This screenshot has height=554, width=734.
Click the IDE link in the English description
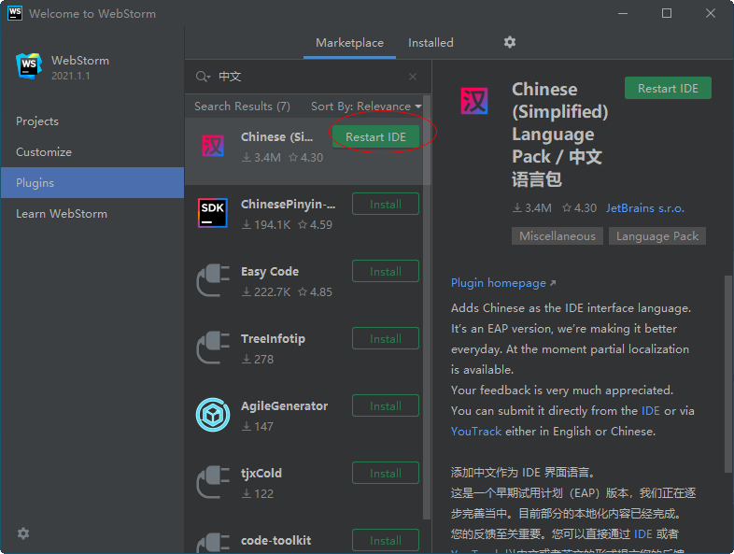[x=650, y=411]
